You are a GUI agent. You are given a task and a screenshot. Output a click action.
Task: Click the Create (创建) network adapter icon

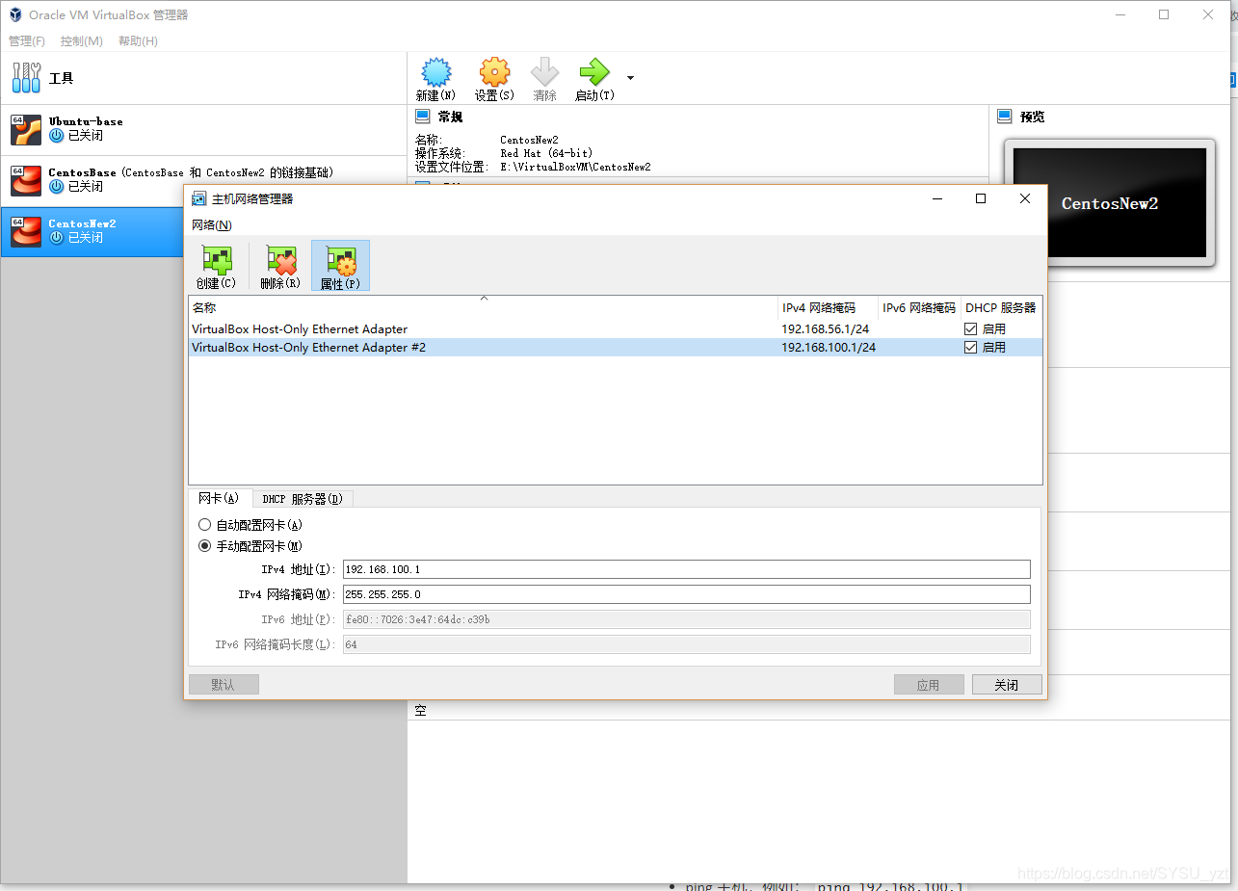click(x=216, y=260)
